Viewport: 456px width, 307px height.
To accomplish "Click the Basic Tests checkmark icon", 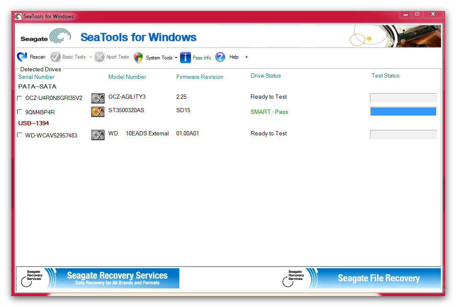I will (x=56, y=57).
